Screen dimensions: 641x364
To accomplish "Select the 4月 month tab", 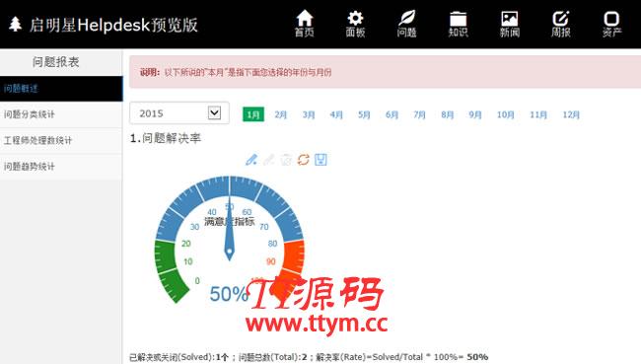I will (336, 114).
